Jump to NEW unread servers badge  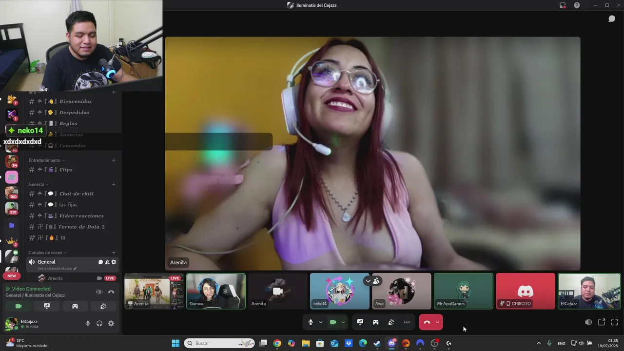(x=12, y=276)
